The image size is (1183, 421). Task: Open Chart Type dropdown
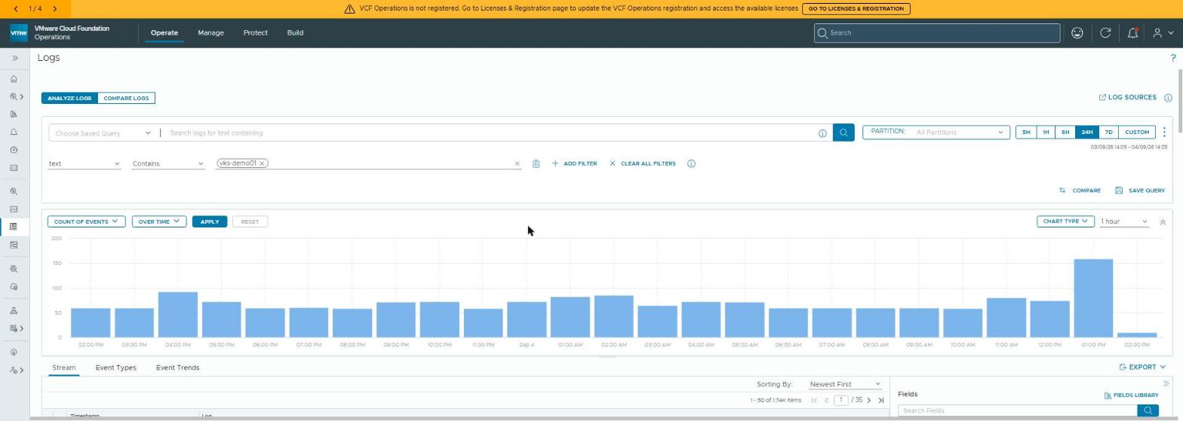tap(1065, 221)
